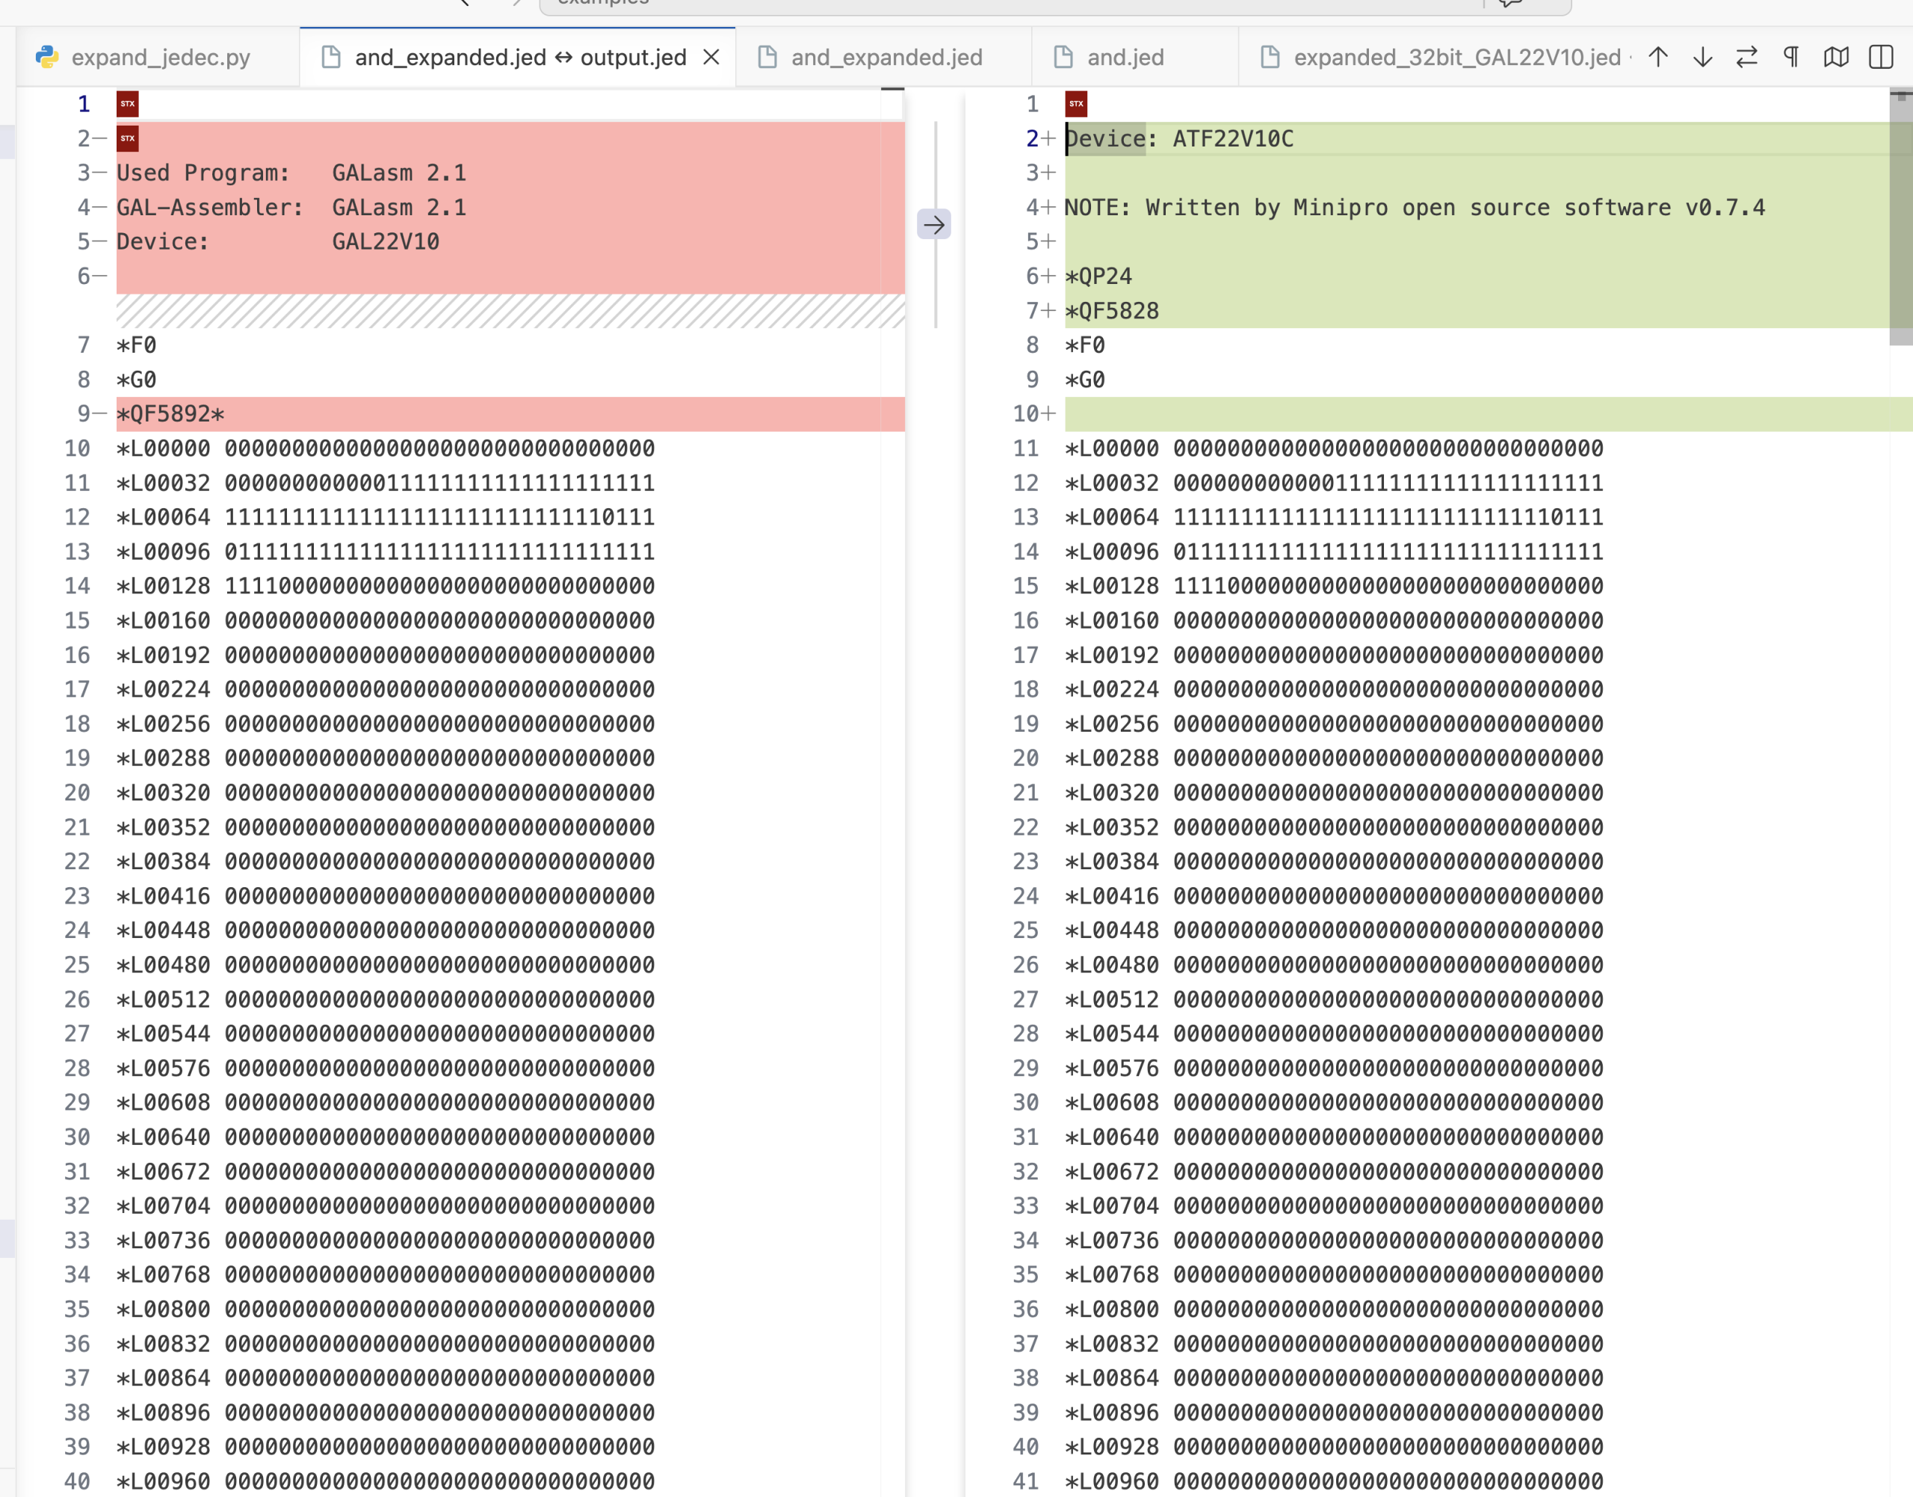Click '*QP24' line in right pane

1098,277
